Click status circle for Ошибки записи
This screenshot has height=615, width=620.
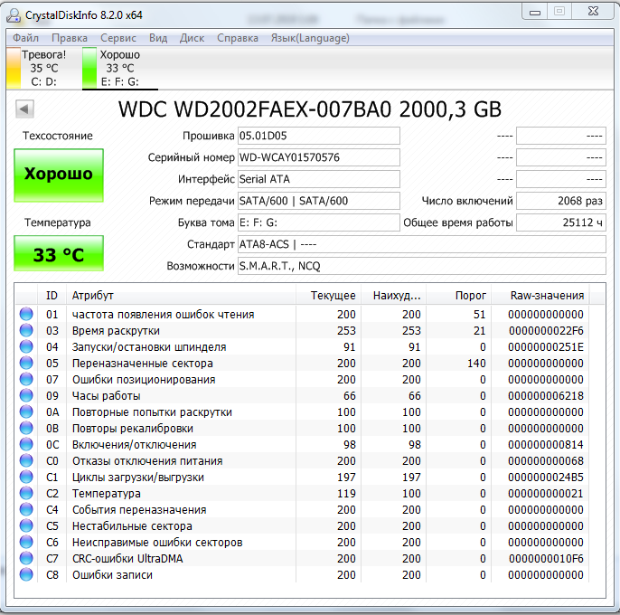point(26,574)
